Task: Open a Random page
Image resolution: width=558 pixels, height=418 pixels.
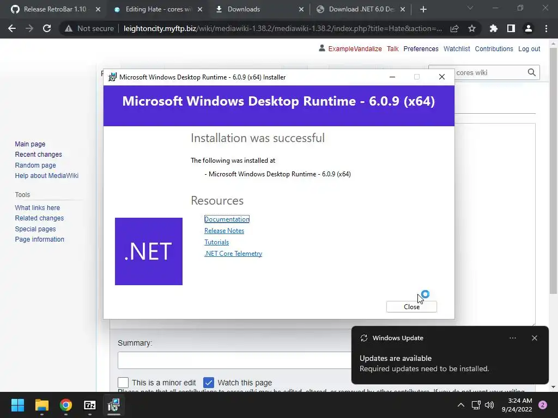Action: pos(35,165)
